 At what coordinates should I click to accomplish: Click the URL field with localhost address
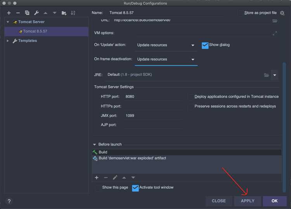click(x=192, y=20)
